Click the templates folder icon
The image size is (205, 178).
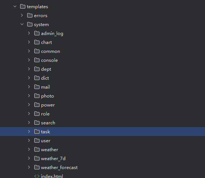(23, 6)
